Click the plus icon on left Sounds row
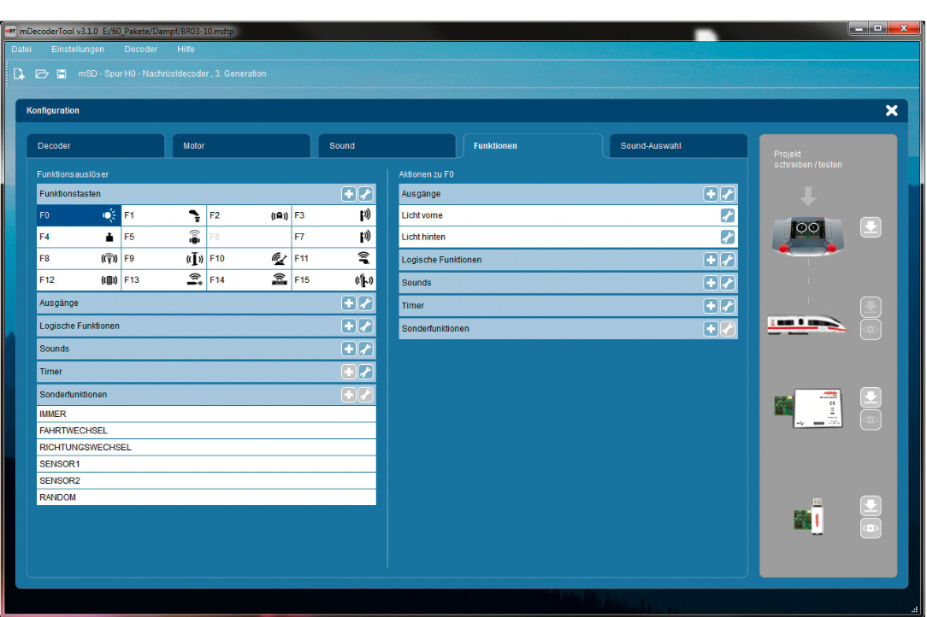The height and width of the screenshot is (617, 927). pyautogui.click(x=349, y=349)
